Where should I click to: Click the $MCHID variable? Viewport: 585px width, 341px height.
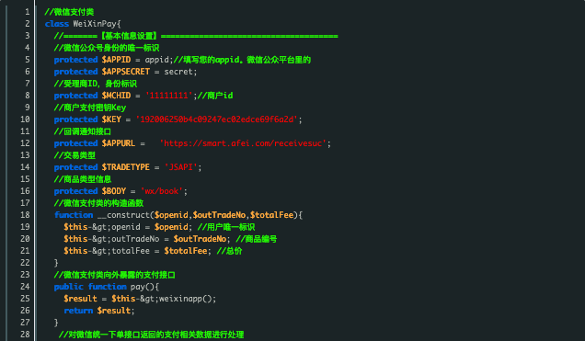(116, 96)
